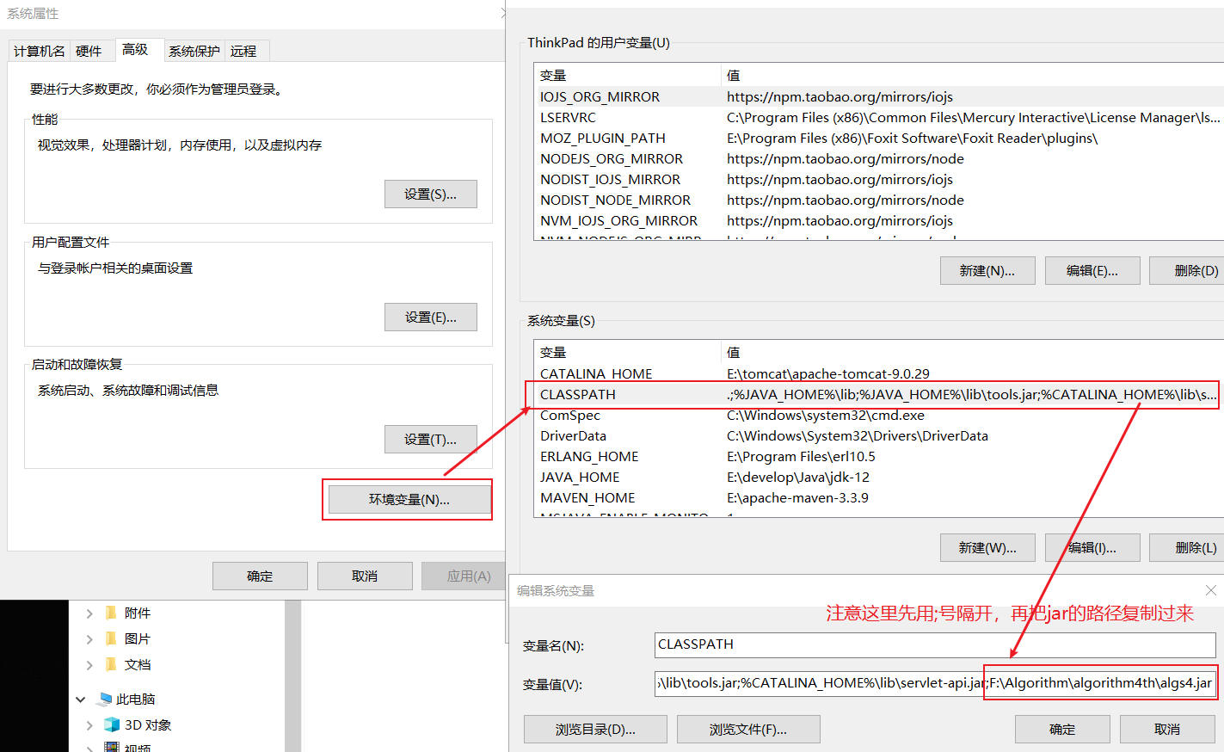Click 编辑(E)... for user variables
1224x752 pixels.
point(1092,270)
